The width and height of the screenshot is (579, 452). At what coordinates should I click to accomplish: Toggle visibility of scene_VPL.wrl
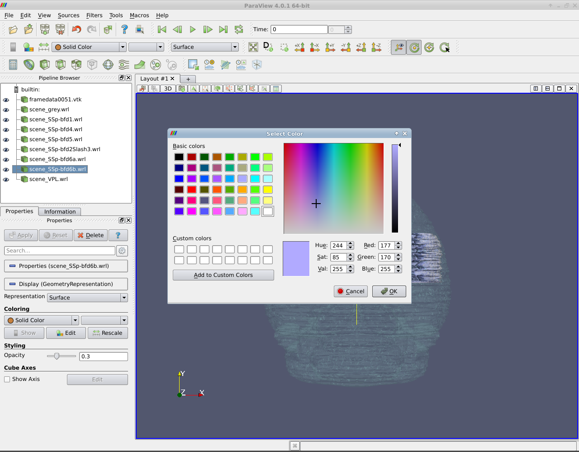pyautogui.click(x=6, y=180)
